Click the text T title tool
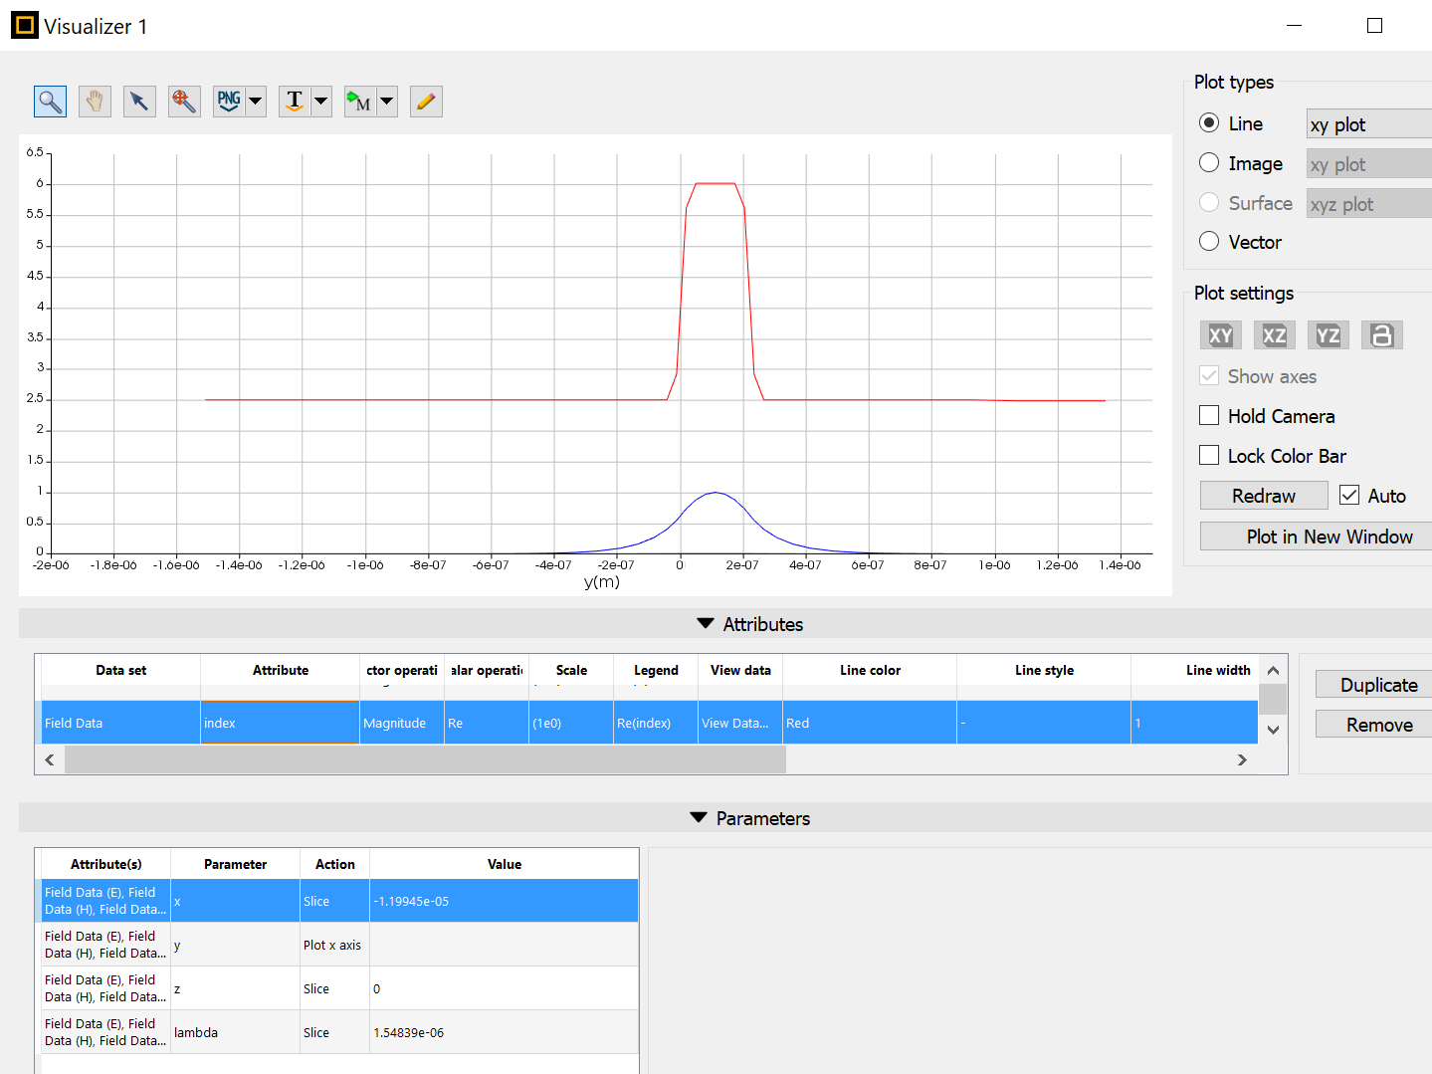Viewport: 1432px width, 1074px height. tap(295, 102)
